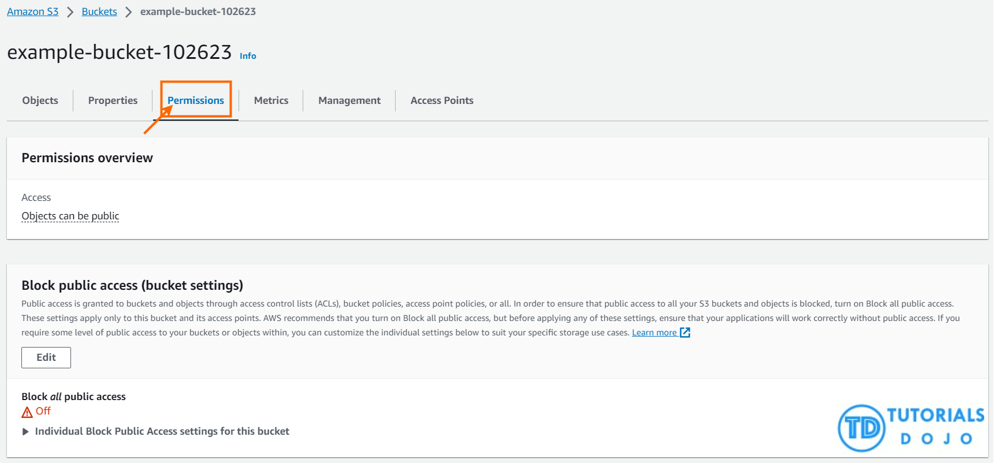Image resolution: width=994 pixels, height=463 pixels.
Task: Open the Learn more link
Action: tap(654, 333)
